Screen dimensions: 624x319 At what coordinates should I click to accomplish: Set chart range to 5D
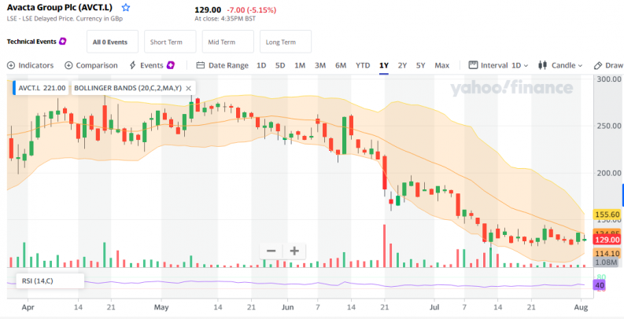coord(280,65)
